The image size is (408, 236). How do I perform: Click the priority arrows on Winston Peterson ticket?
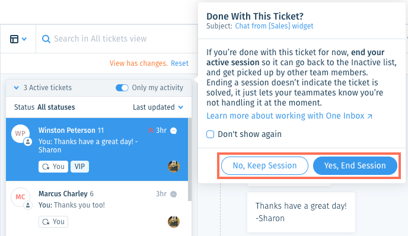pyautogui.click(x=151, y=130)
